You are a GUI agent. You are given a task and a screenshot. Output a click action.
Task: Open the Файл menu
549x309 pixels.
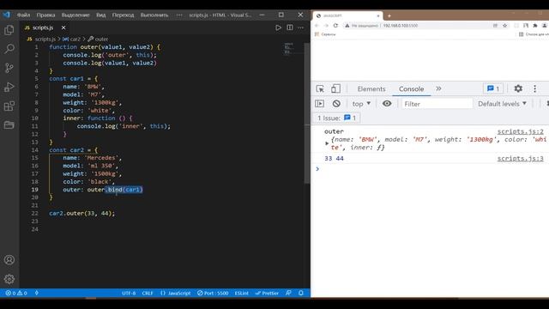pos(23,15)
